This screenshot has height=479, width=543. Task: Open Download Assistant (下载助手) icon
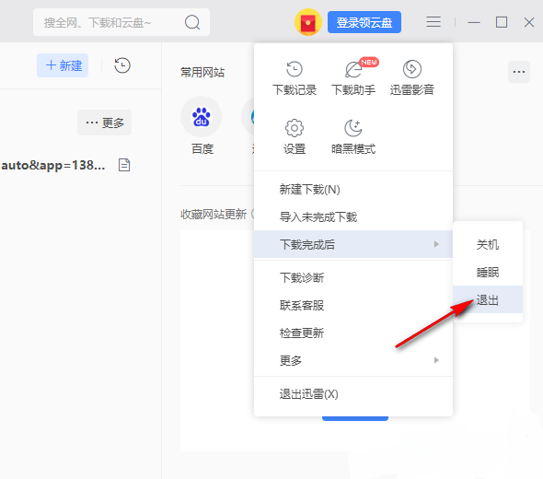coord(353,69)
